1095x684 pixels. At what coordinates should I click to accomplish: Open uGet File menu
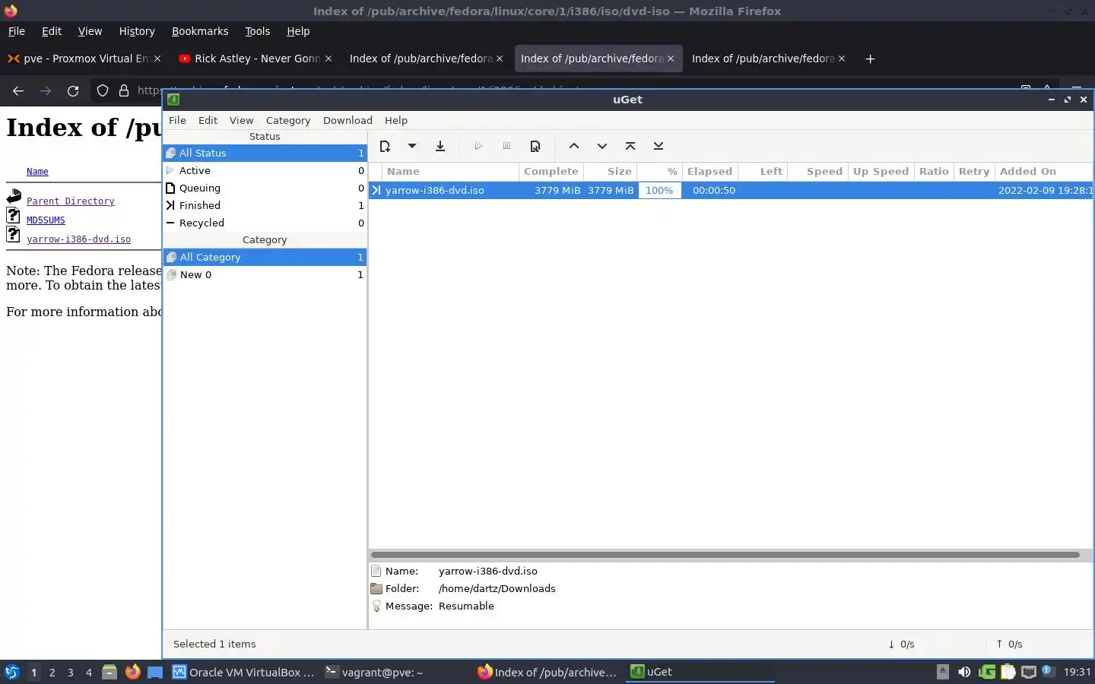click(177, 120)
